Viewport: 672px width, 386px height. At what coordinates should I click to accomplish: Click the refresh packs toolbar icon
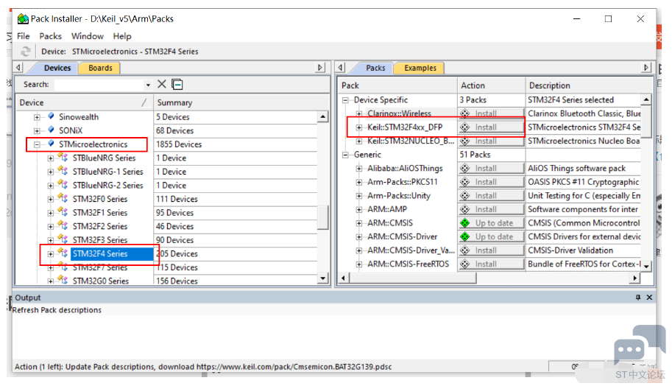click(26, 52)
